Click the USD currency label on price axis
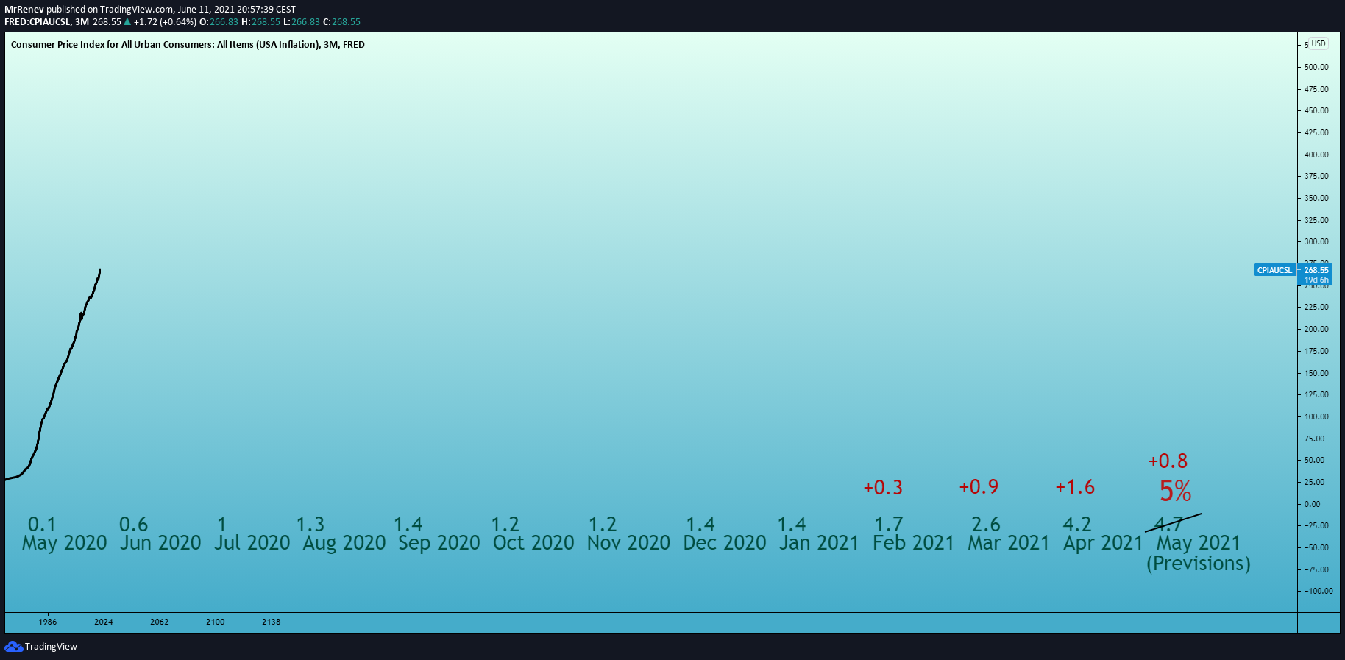1345x660 pixels. [1319, 43]
